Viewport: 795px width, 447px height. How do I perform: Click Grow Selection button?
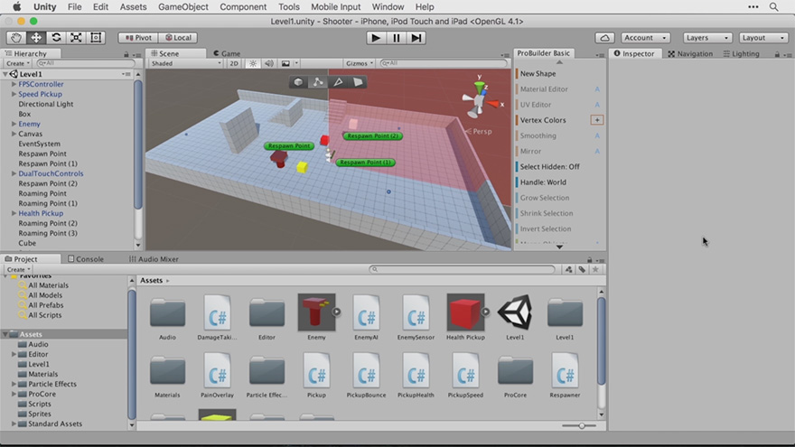545,198
